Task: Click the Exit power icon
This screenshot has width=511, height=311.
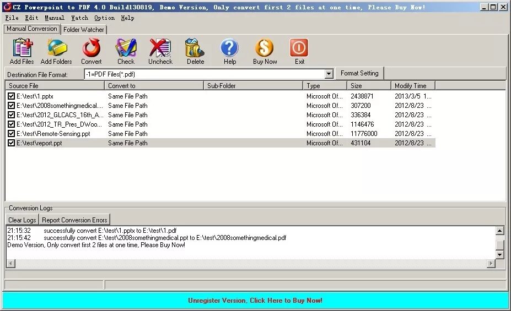Action: [299, 48]
